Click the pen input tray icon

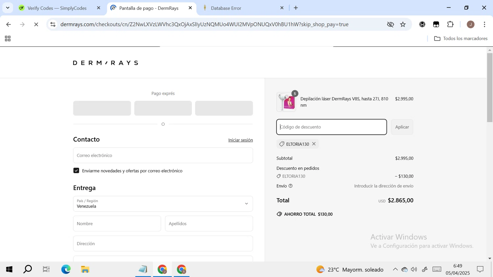[x=425, y=269]
